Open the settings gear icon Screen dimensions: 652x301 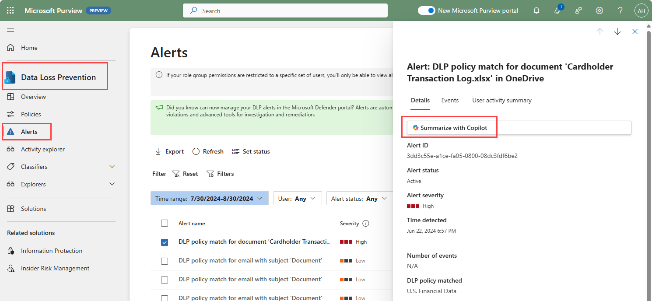click(599, 10)
